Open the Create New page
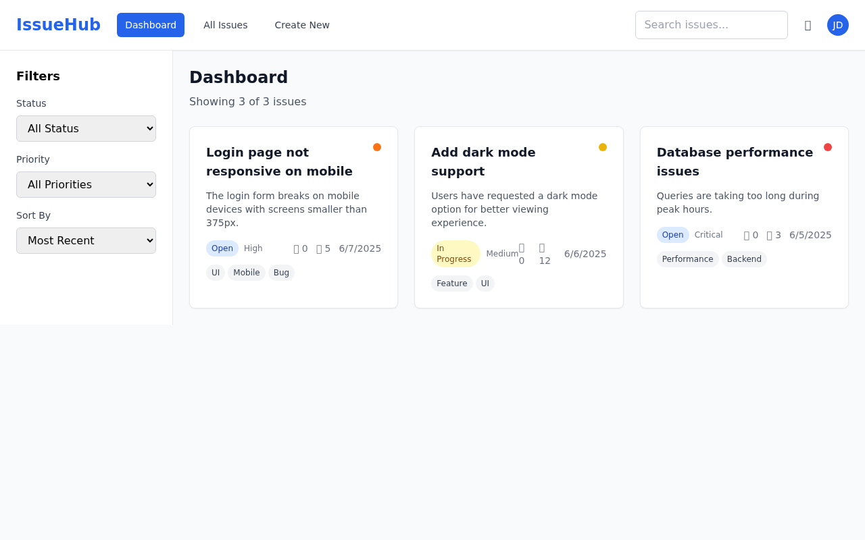Screen dimensions: 865x540 coord(301,25)
